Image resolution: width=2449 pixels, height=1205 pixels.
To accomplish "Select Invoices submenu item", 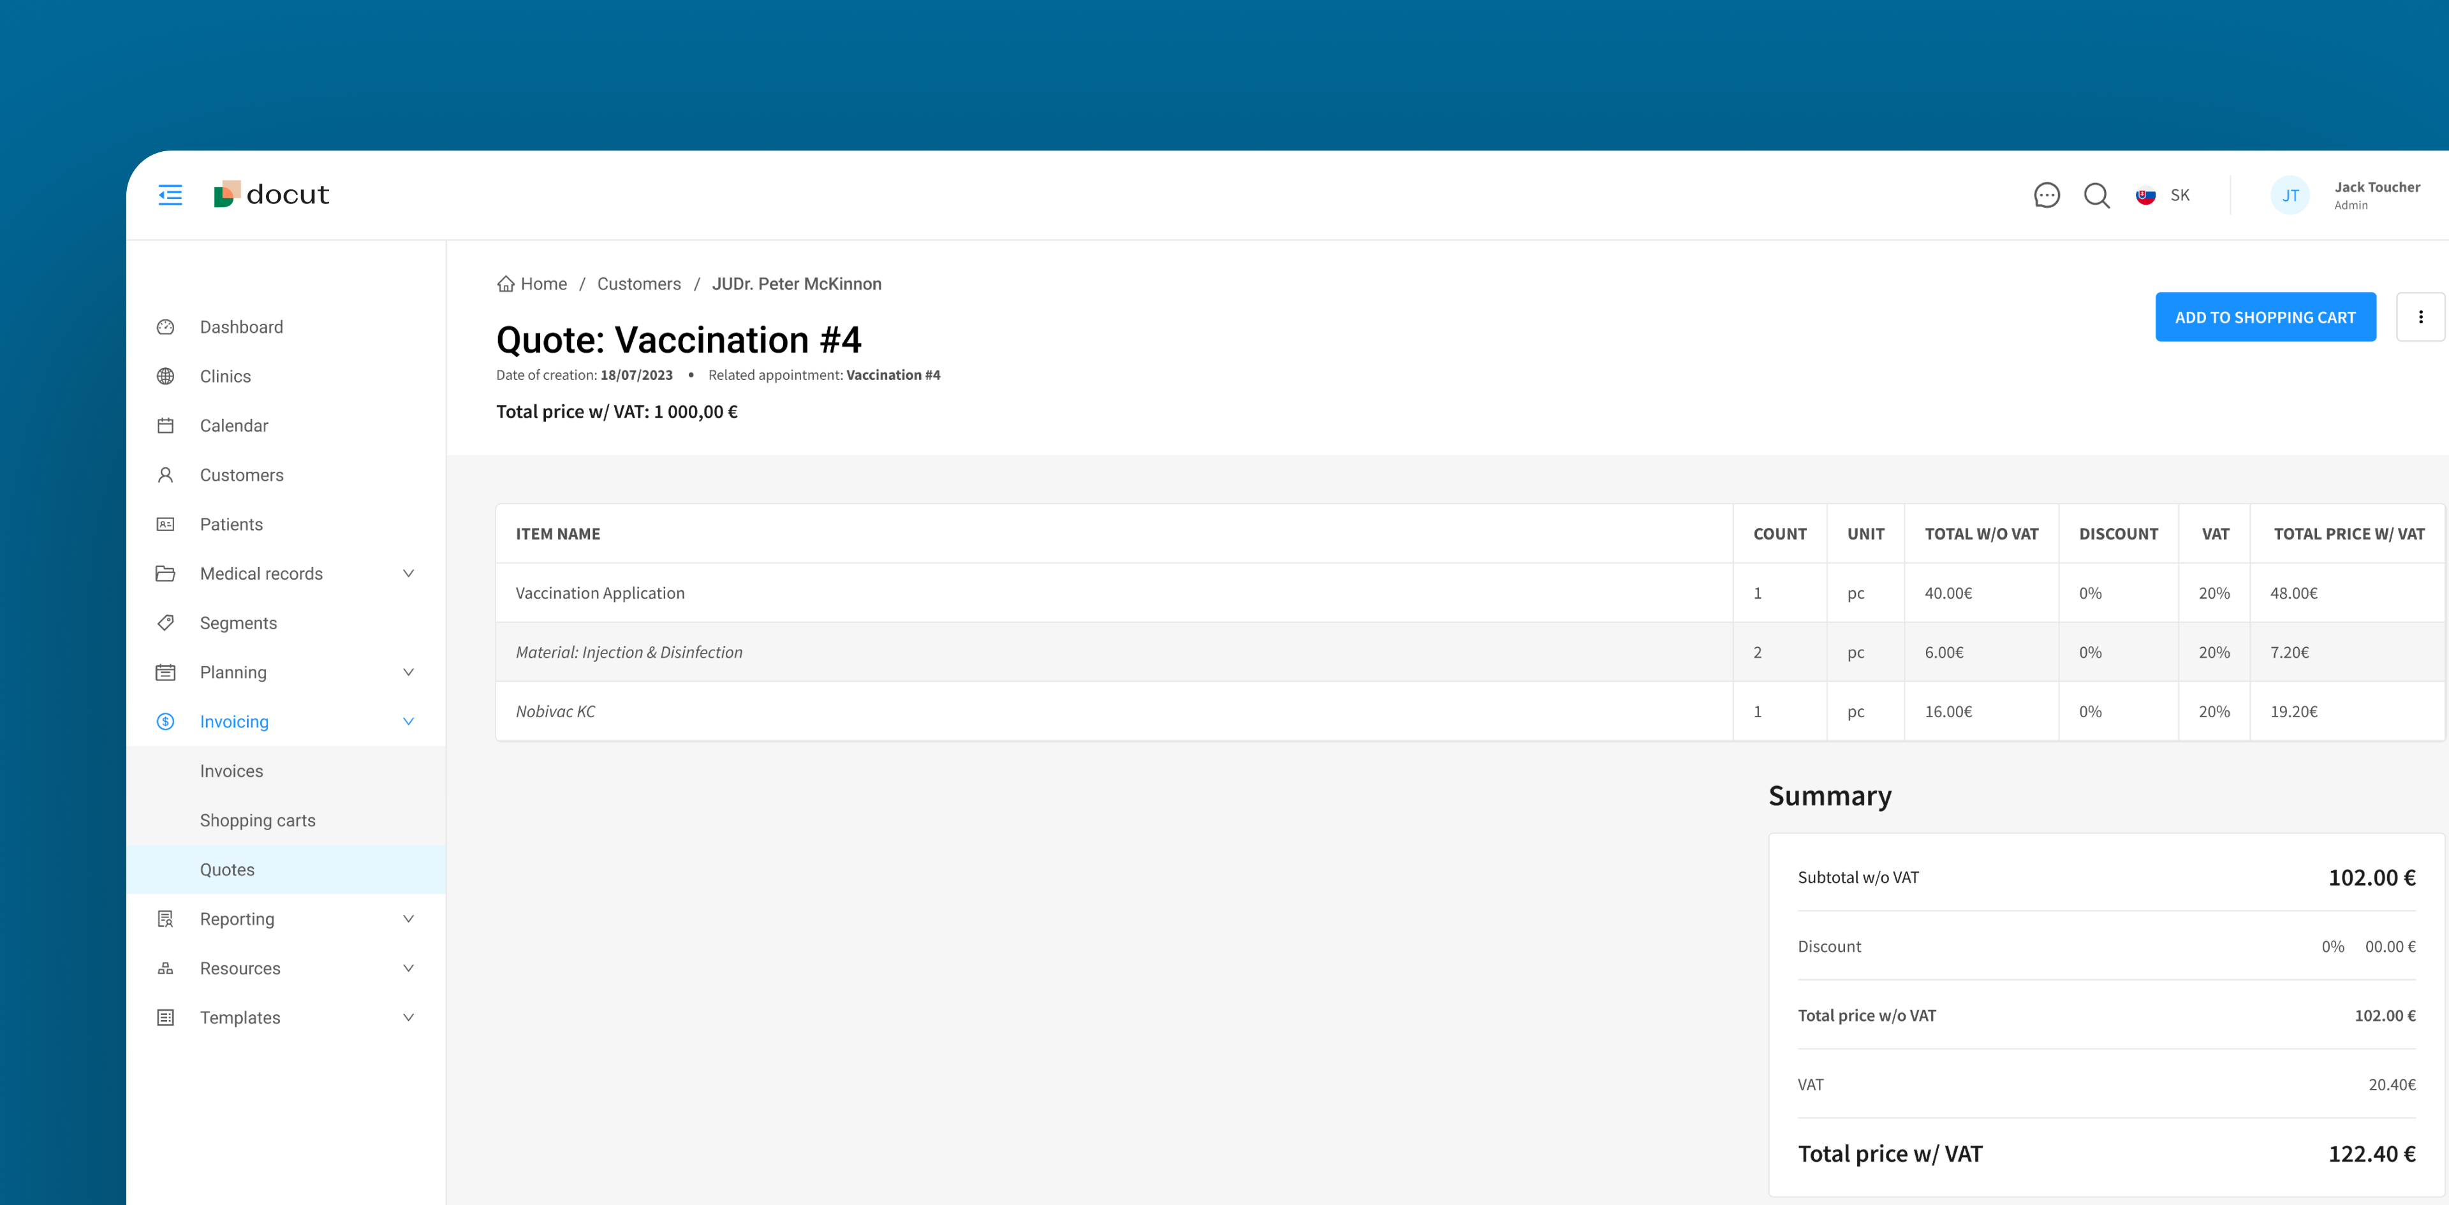I will pyautogui.click(x=231, y=771).
